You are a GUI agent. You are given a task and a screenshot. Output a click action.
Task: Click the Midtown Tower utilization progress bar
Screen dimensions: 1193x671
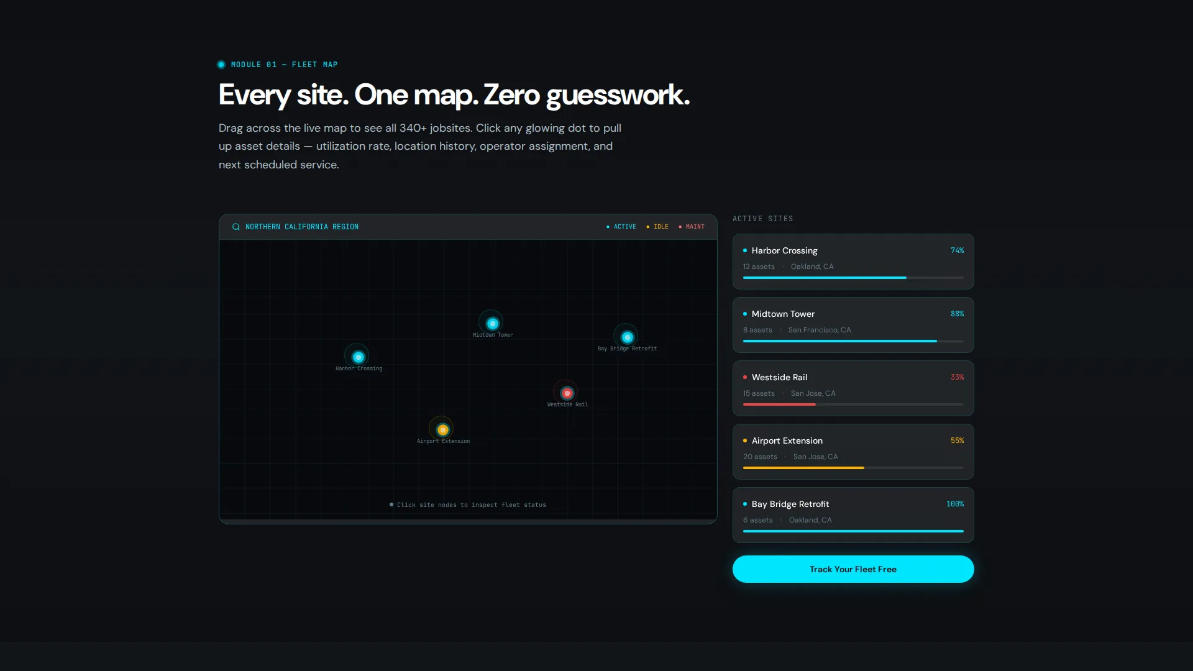(x=853, y=341)
